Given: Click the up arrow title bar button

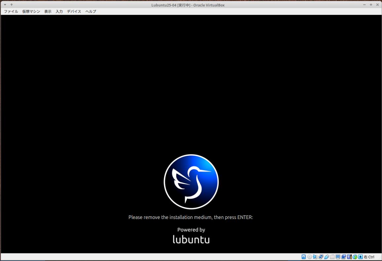Looking at the screenshot, I should 12,5.
